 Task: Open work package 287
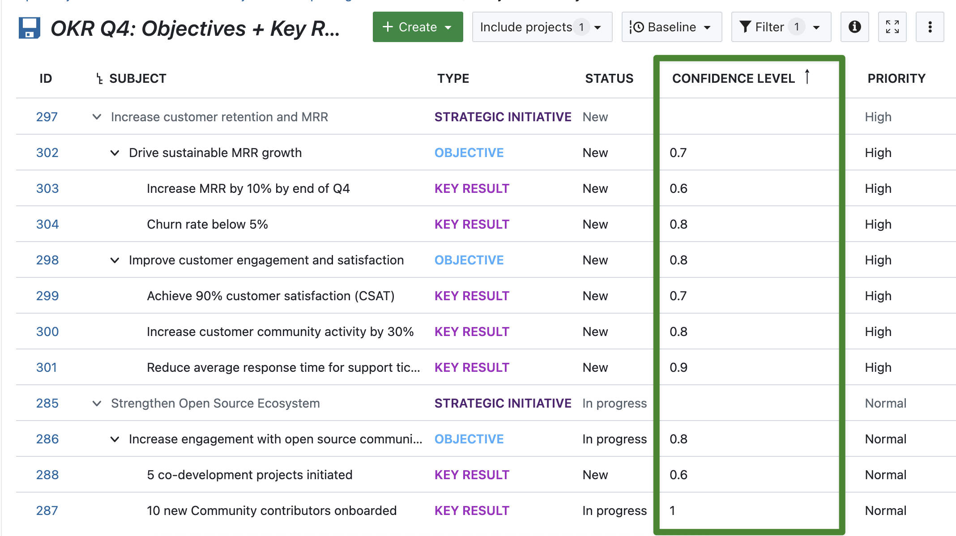(x=47, y=510)
